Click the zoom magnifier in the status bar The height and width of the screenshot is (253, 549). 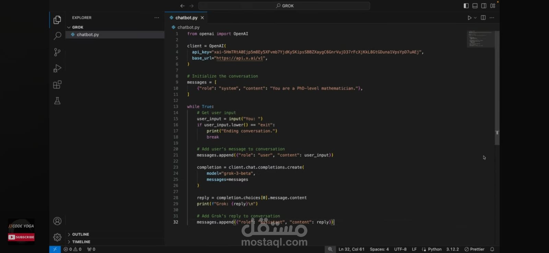330,249
